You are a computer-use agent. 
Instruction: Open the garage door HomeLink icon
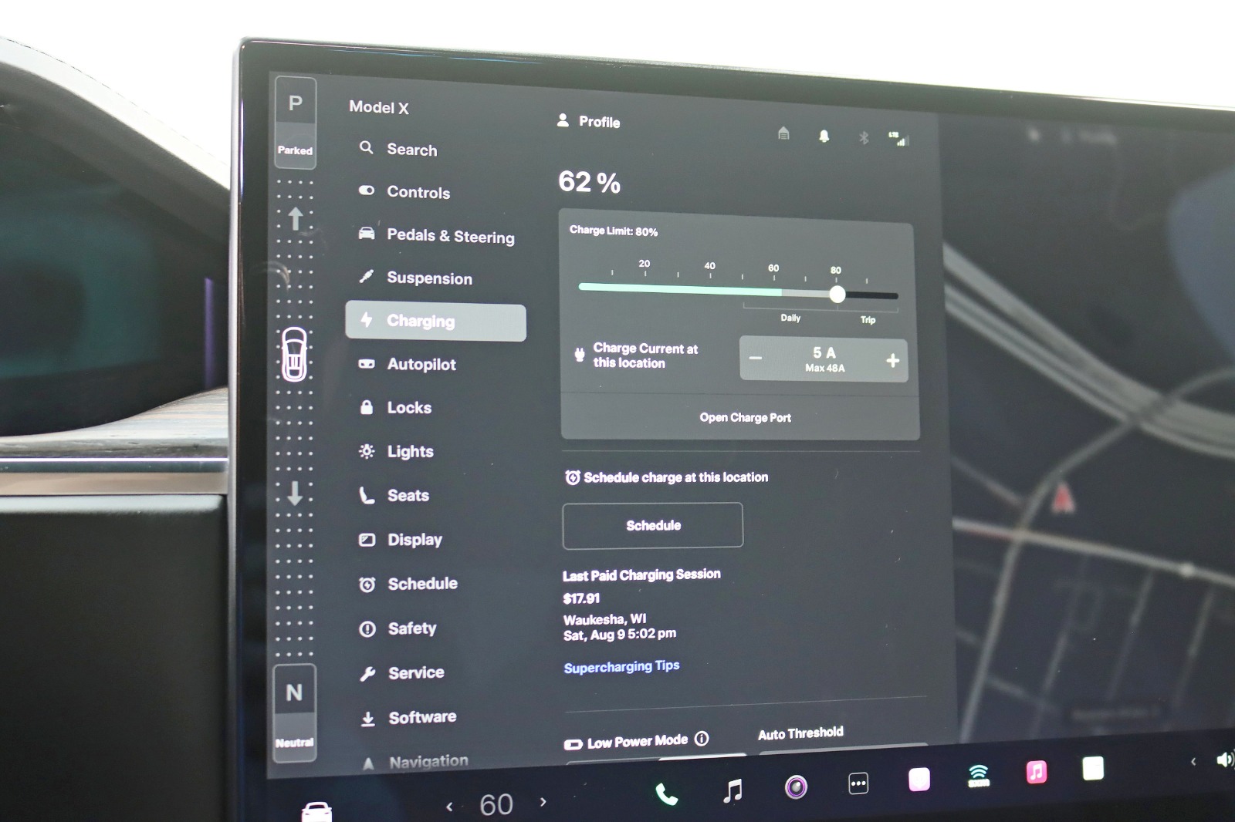783,135
